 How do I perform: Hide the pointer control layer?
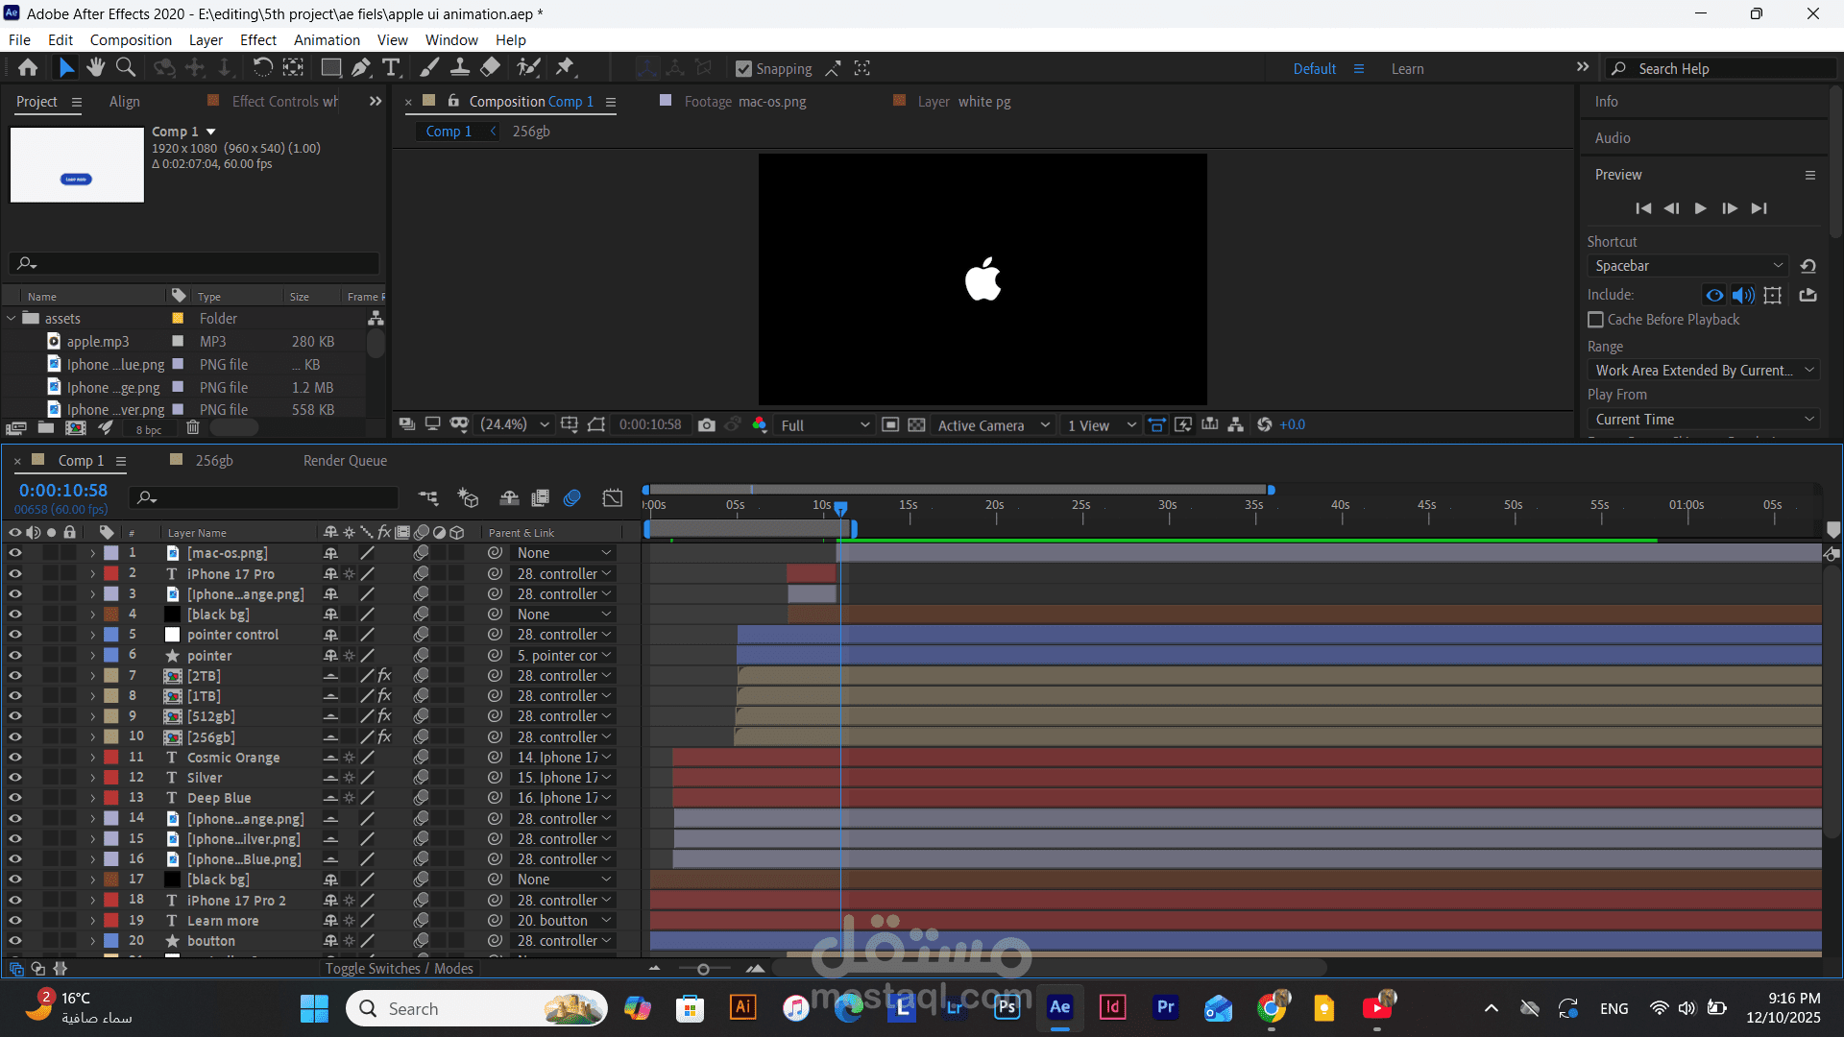pos(14,635)
